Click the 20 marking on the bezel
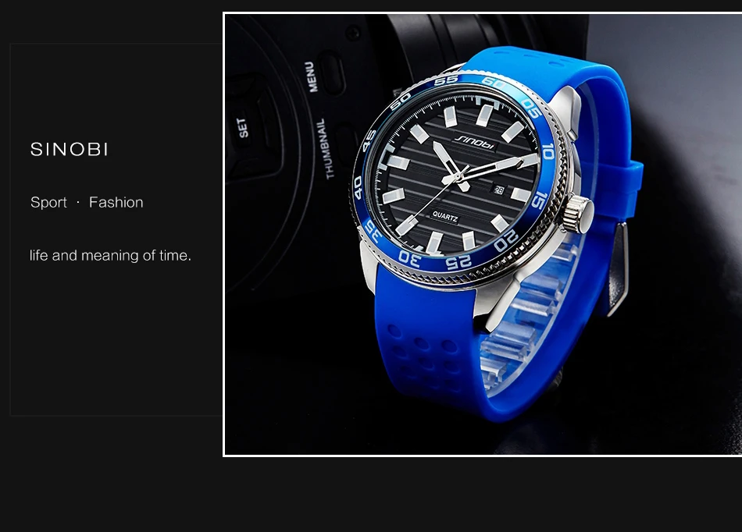742x532 pixels. 506,240
